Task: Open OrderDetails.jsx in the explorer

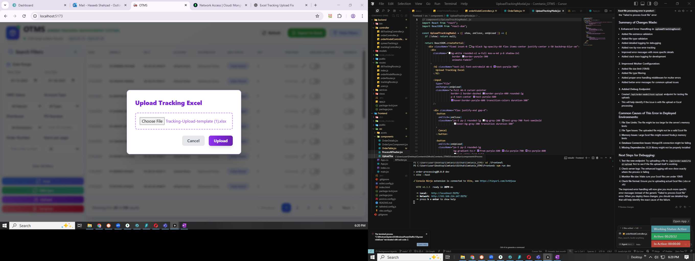Action: tap(390, 141)
